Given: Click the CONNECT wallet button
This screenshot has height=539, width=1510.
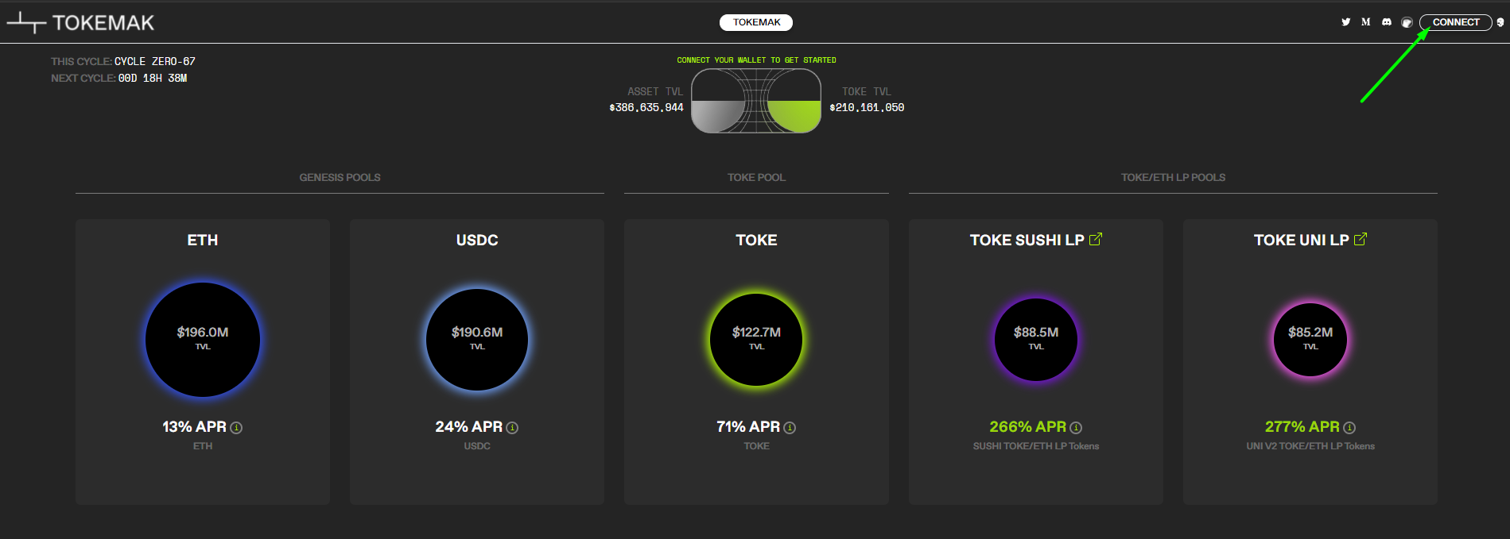Looking at the screenshot, I should coord(1456,22).
